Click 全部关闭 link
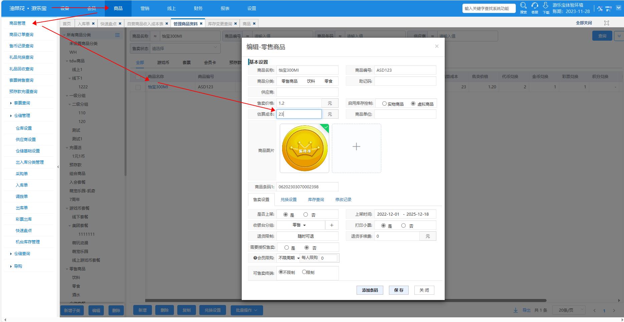624x322 pixels. pyautogui.click(x=584, y=23)
